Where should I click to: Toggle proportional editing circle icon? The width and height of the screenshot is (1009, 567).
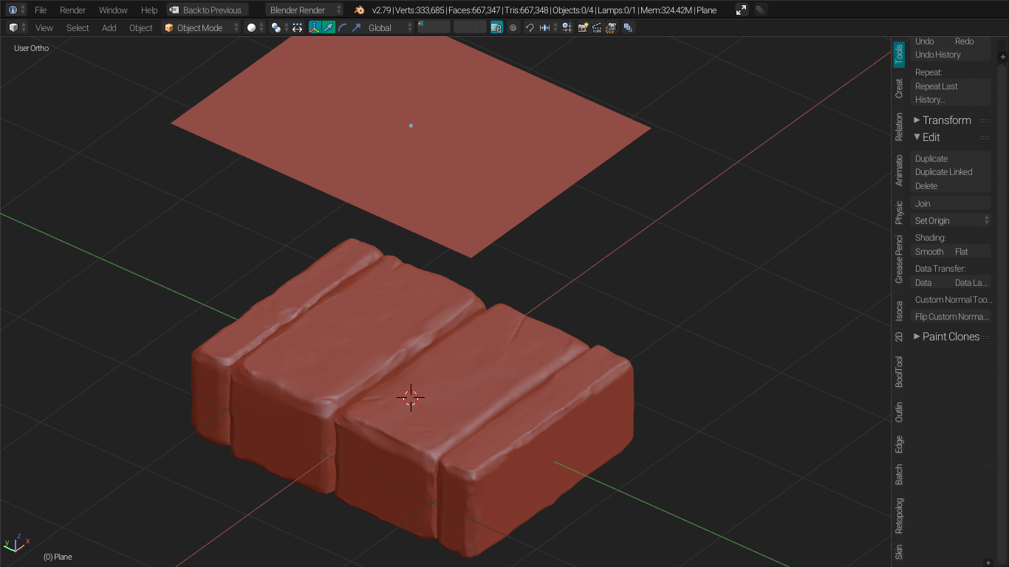[513, 27]
